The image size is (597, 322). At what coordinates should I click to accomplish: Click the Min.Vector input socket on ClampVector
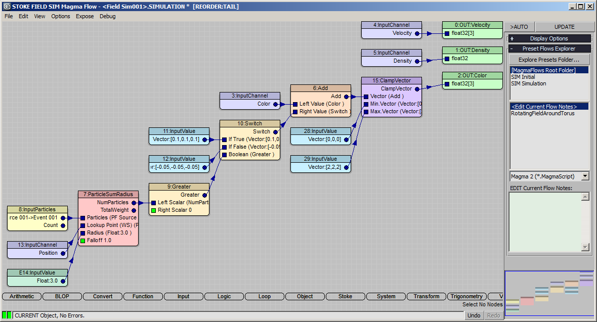366,104
